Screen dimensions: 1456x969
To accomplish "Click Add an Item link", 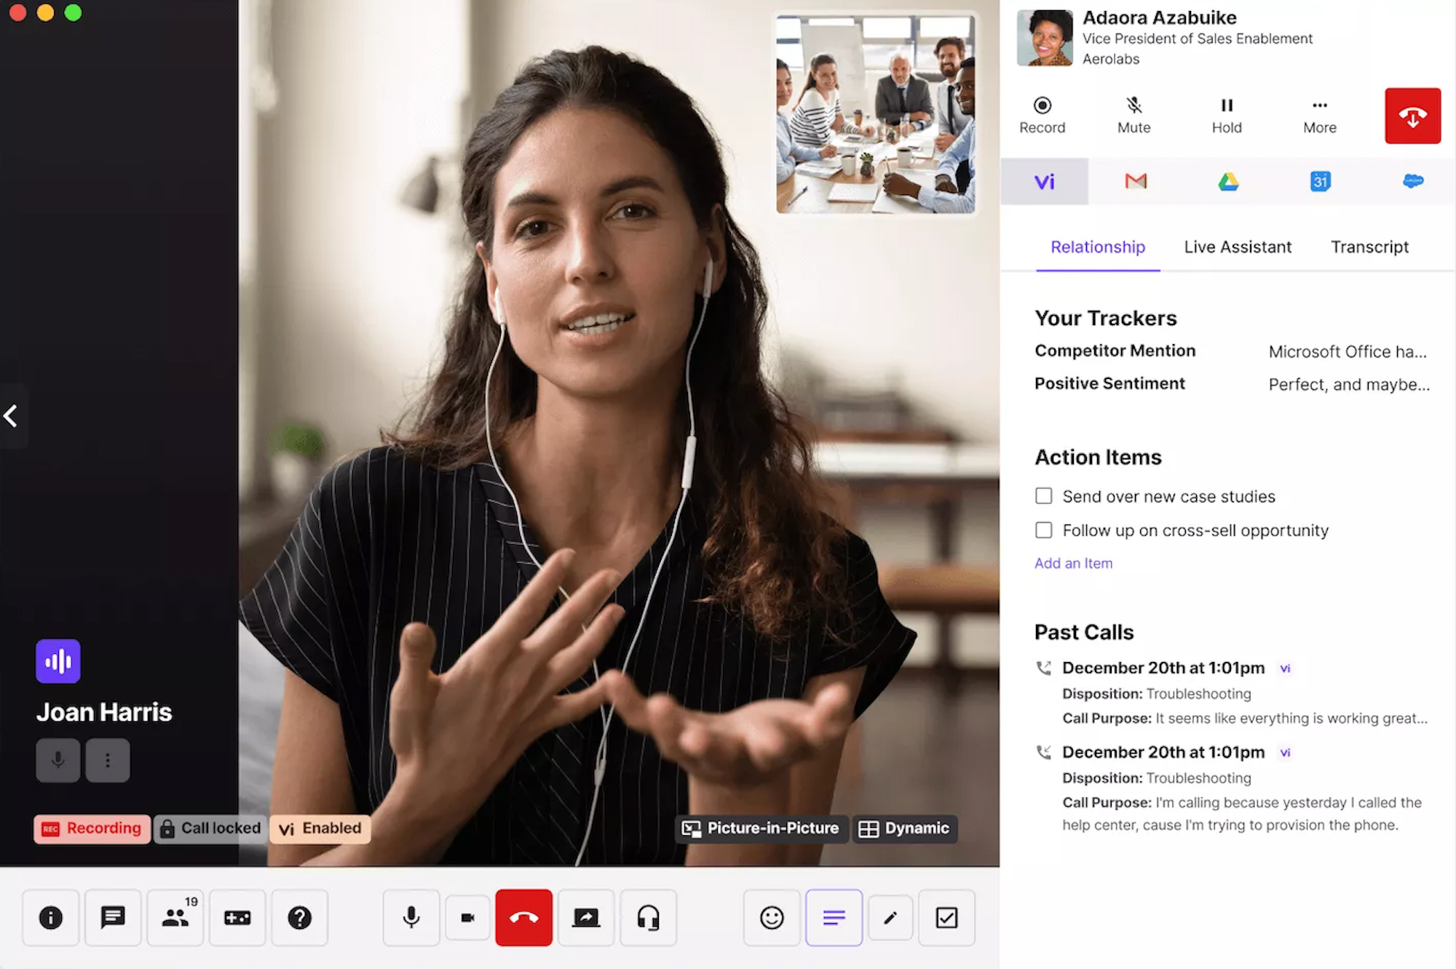I will click(1072, 562).
